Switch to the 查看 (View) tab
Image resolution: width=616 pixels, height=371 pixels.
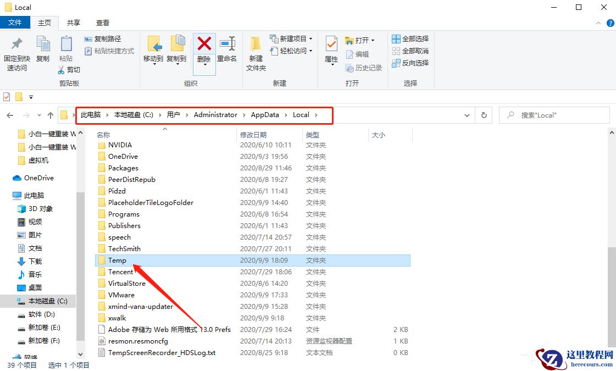click(102, 23)
